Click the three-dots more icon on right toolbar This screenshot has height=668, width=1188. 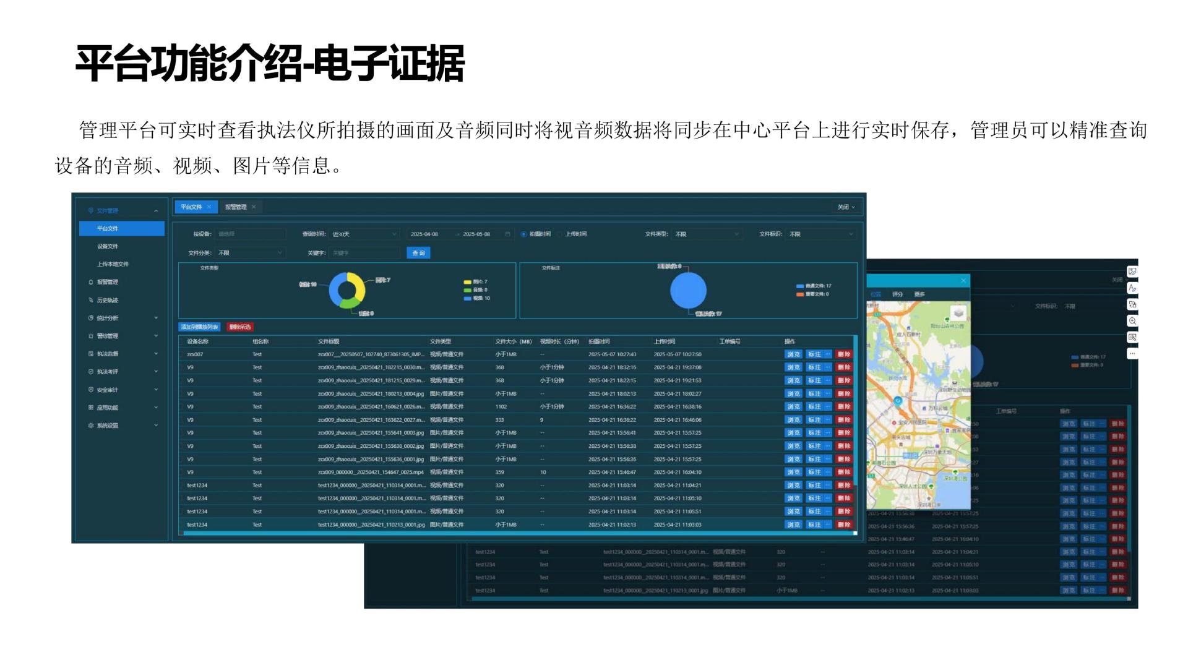point(1132,354)
